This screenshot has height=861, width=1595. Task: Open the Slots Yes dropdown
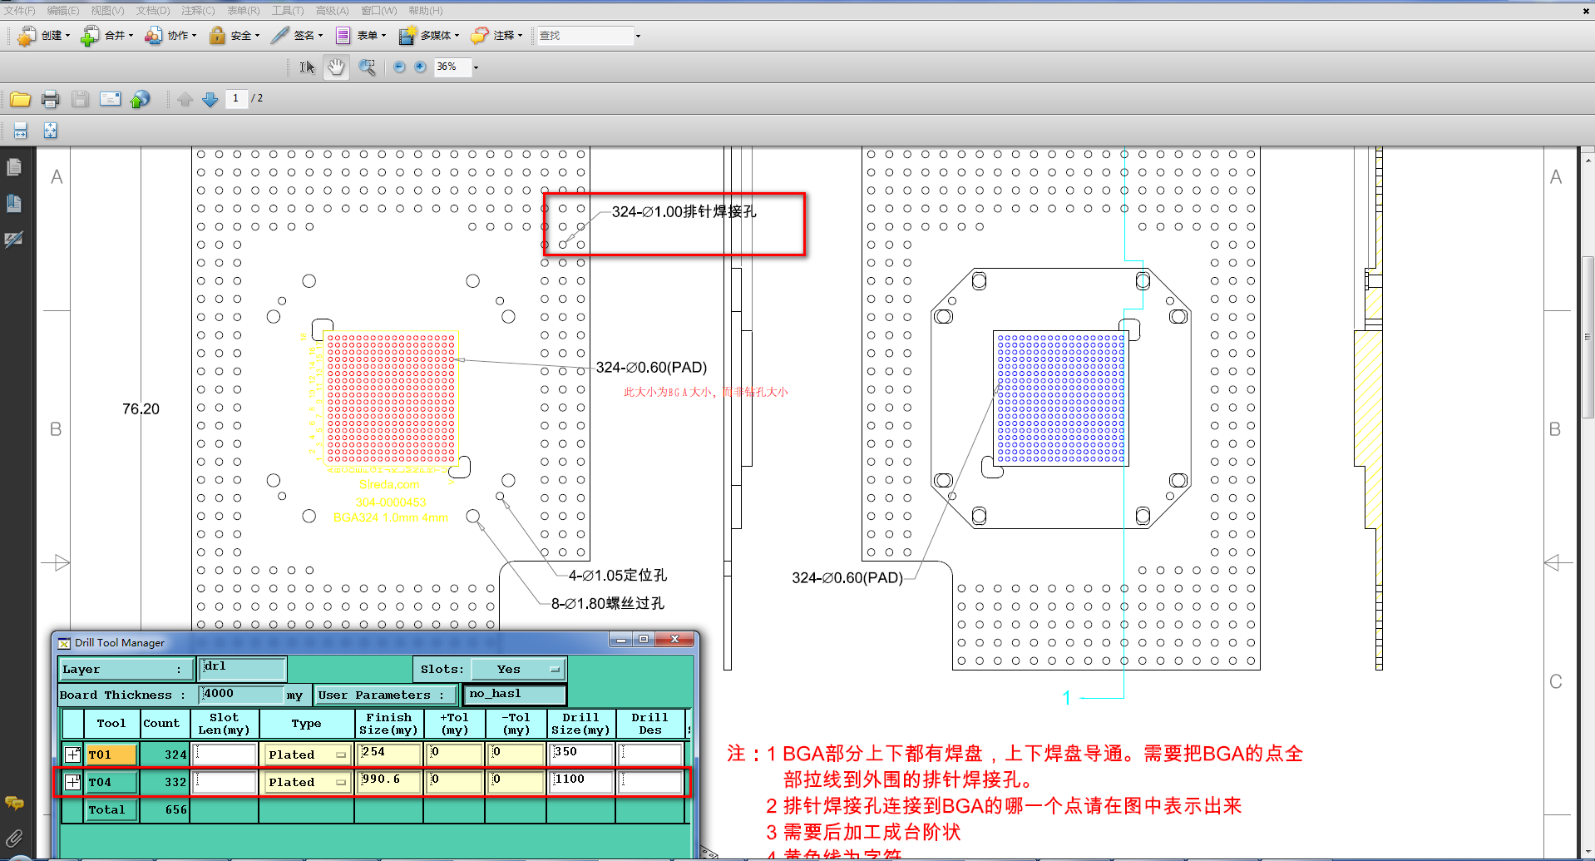coord(518,669)
